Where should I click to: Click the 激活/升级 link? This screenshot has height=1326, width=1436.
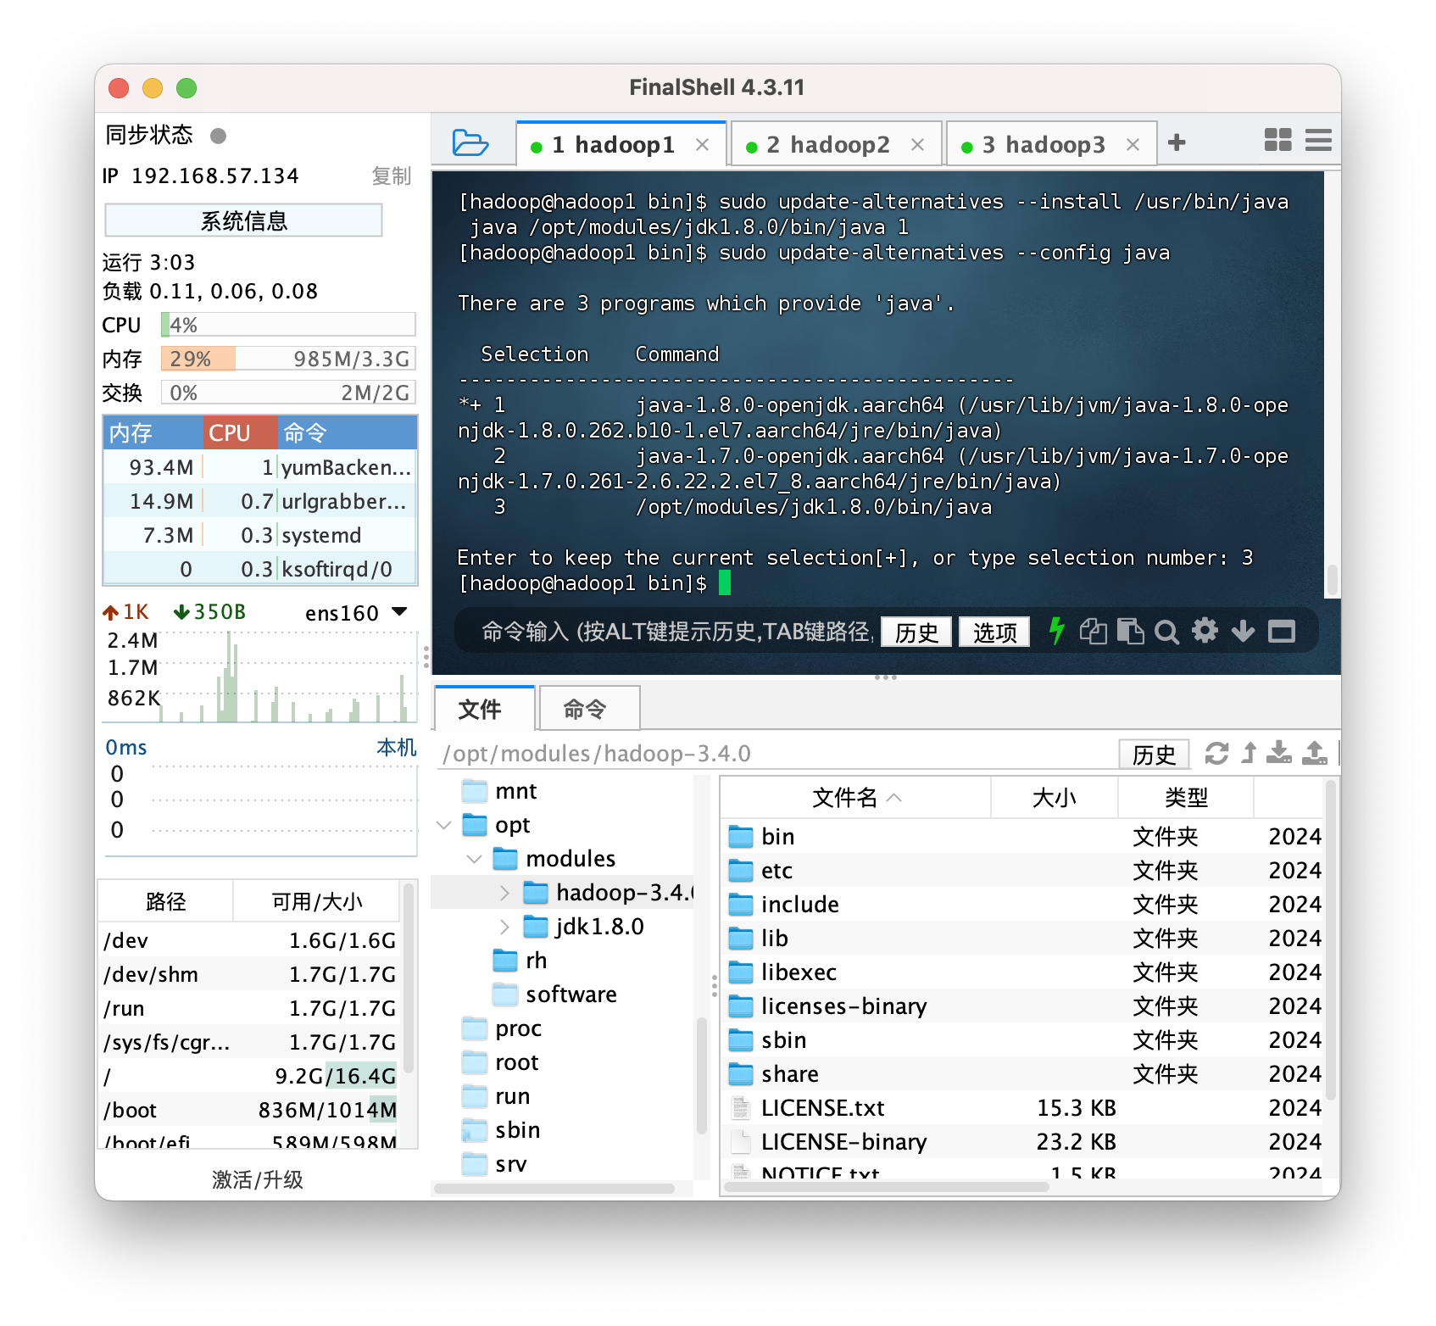(x=257, y=1179)
